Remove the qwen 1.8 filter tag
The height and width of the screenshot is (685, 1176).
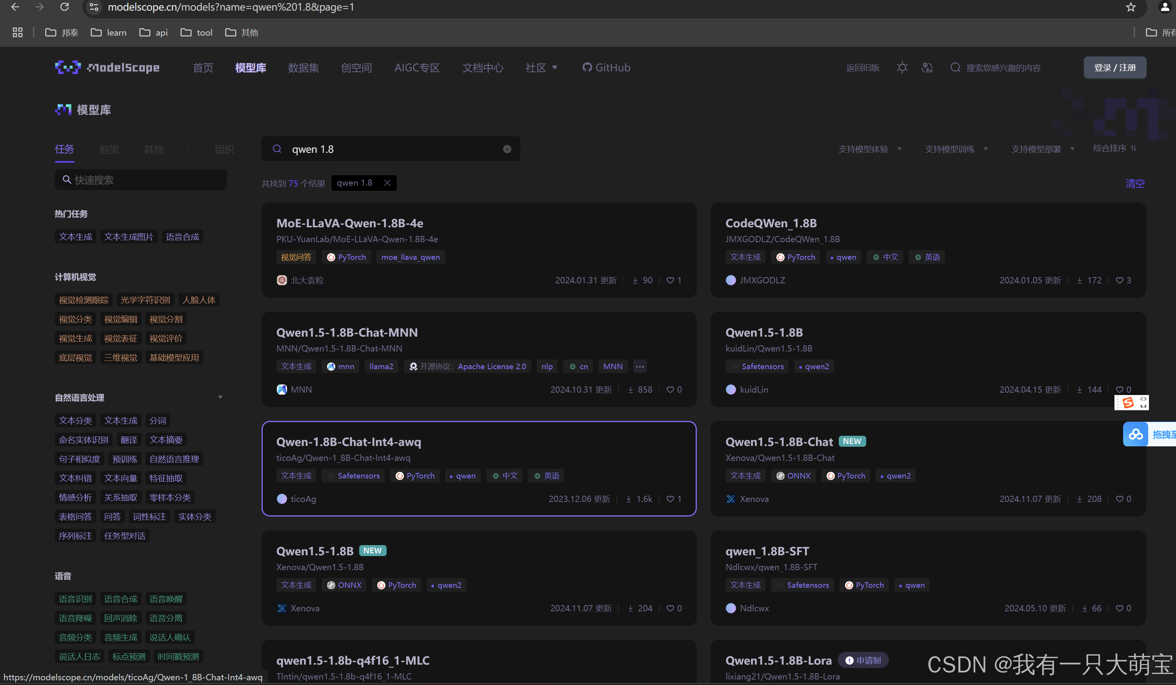point(387,183)
